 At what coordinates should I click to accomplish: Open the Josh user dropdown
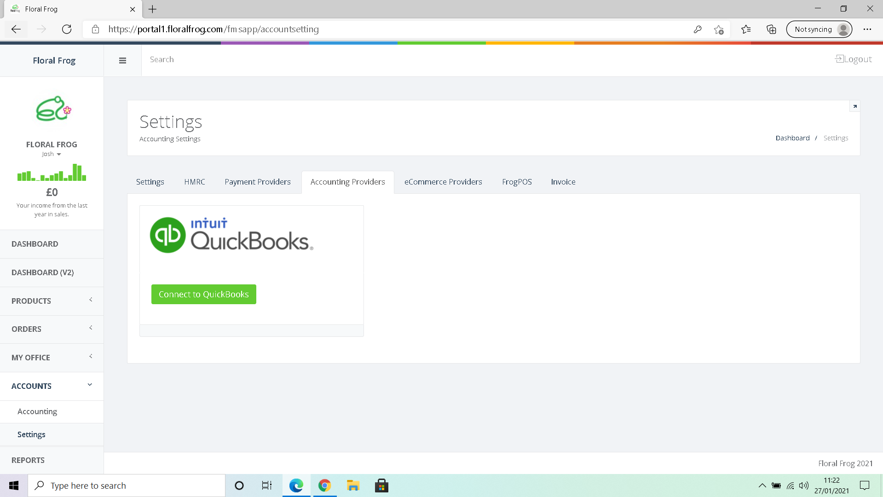pos(51,154)
